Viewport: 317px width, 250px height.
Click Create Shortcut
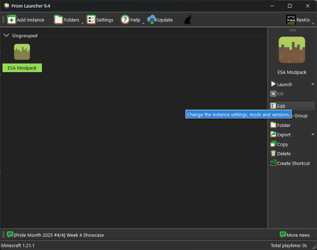pyautogui.click(x=293, y=163)
